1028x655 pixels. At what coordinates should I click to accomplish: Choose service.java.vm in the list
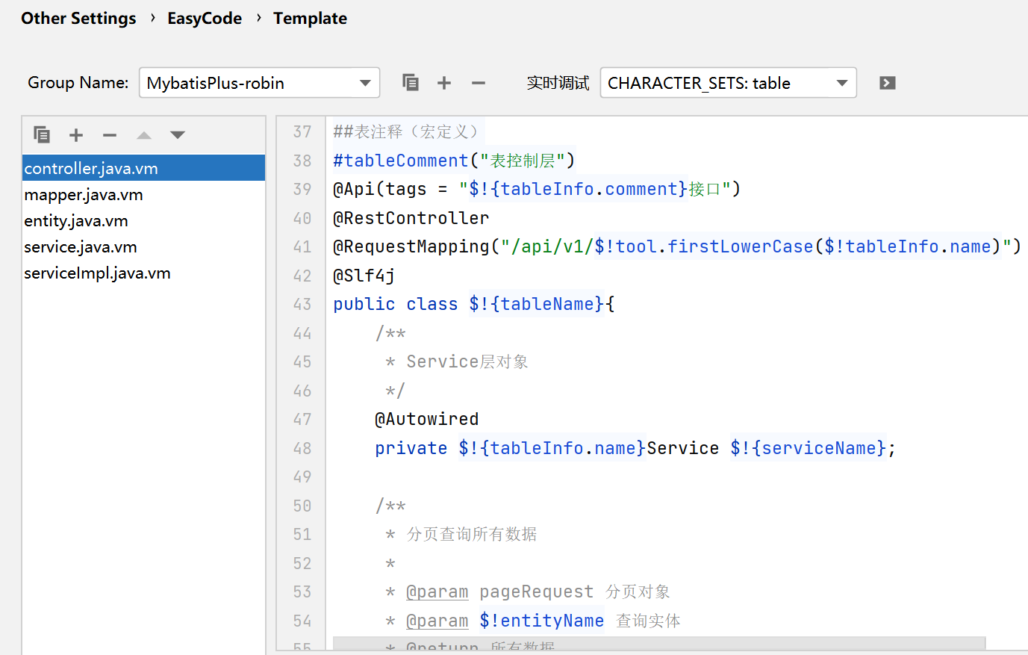pyautogui.click(x=81, y=247)
